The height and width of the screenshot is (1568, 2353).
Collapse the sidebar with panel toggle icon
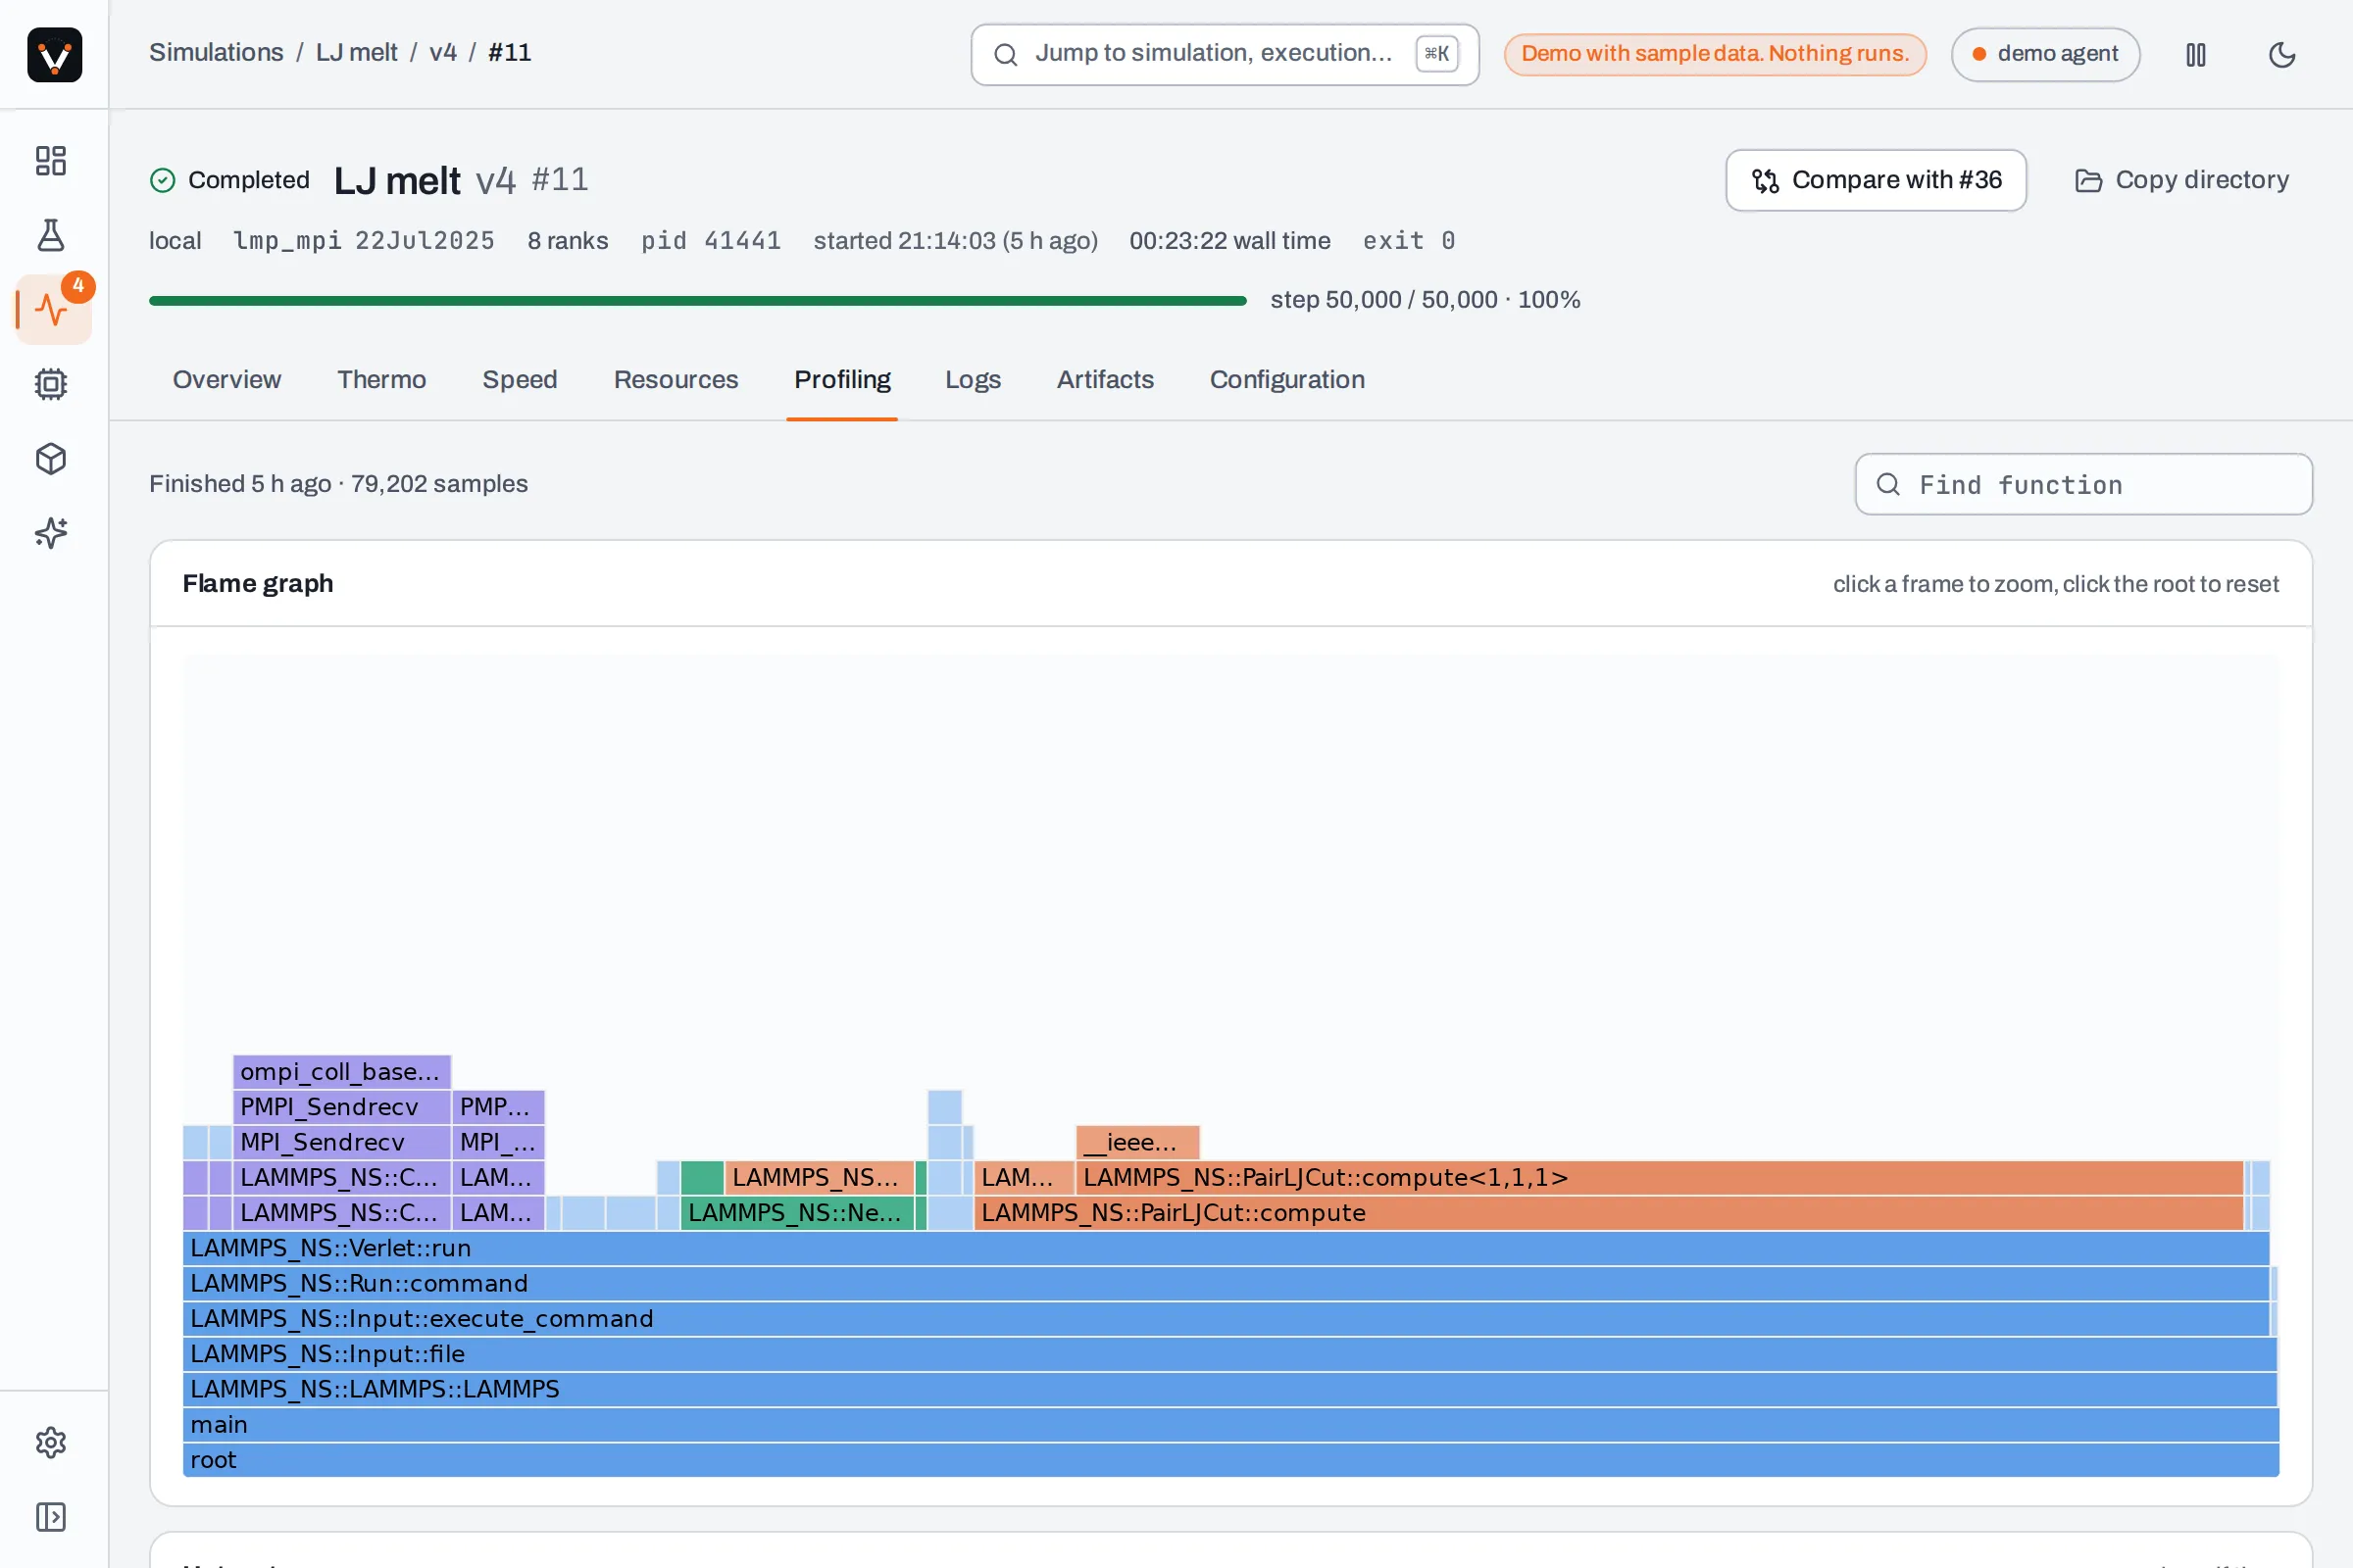pyautogui.click(x=51, y=1517)
